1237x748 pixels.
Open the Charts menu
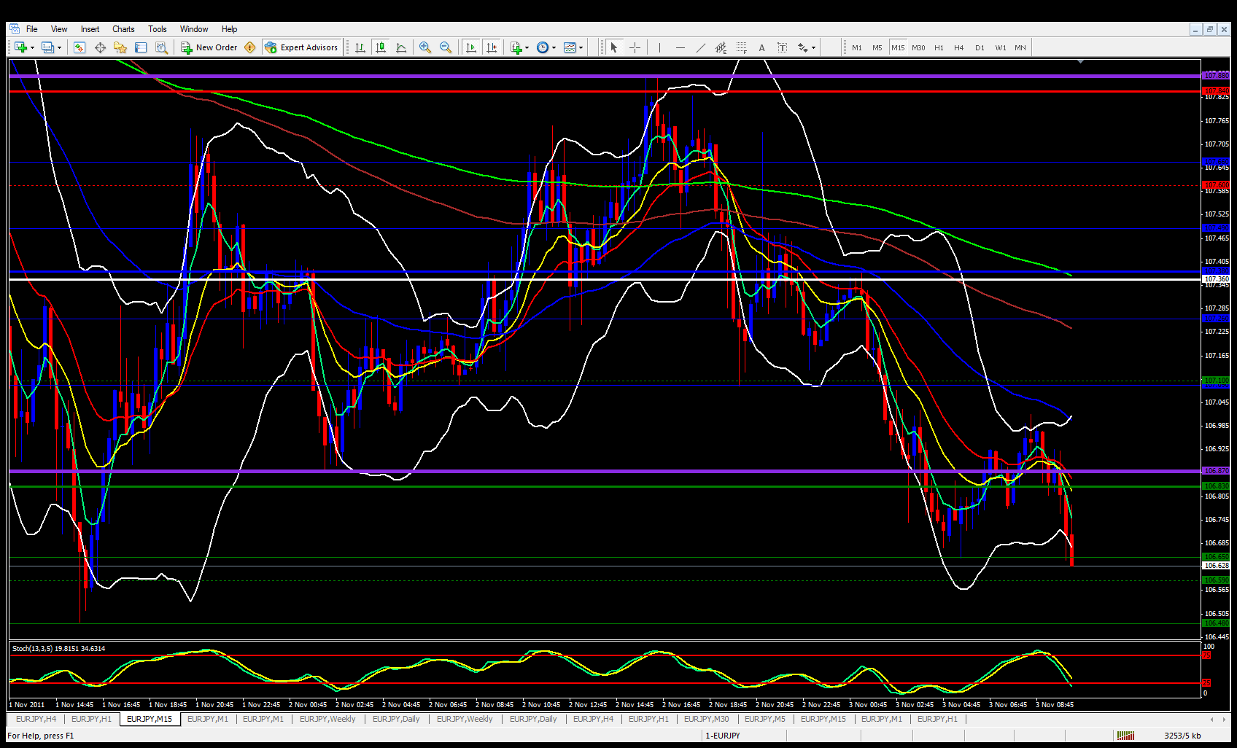click(123, 29)
